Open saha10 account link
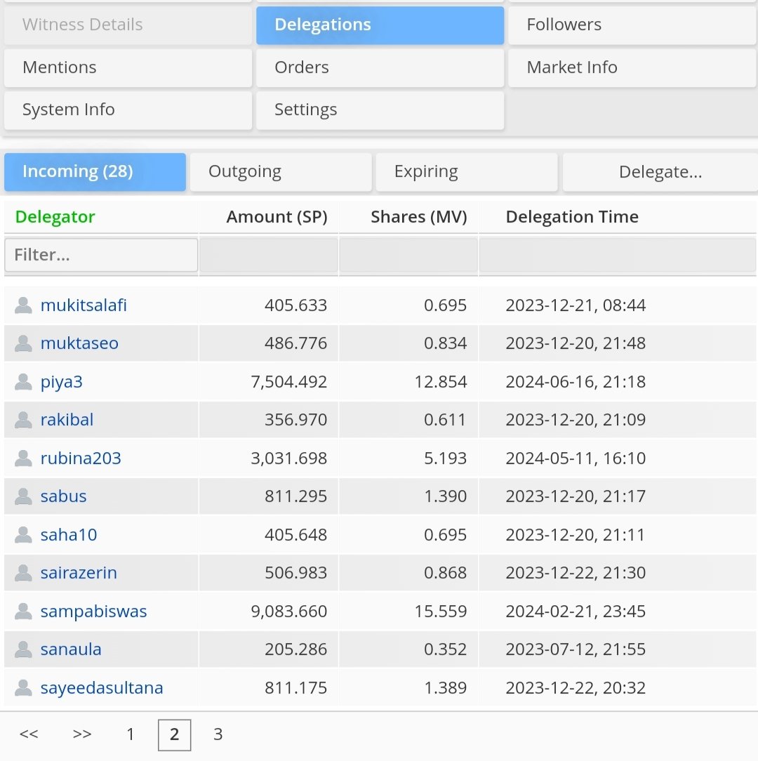This screenshot has height=761, width=758. click(x=68, y=534)
